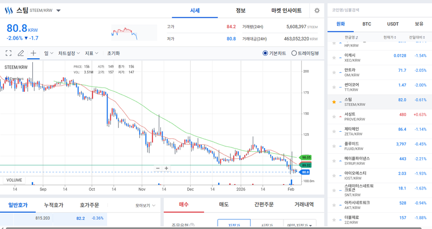This screenshot has width=432, height=229.
Task: Expand the STEEM/KRW market selector arrow
Action: coord(58,10)
